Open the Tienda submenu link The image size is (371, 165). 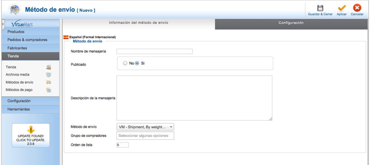click(x=11, y=67)
